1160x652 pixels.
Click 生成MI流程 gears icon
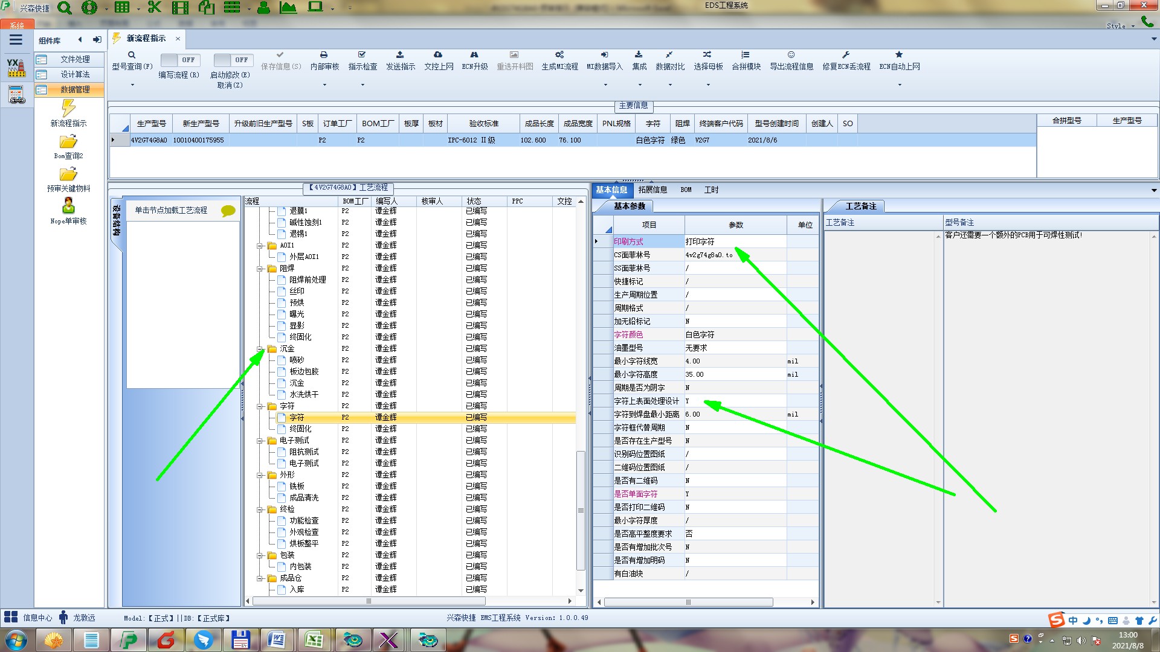click(x=559, y=55)
